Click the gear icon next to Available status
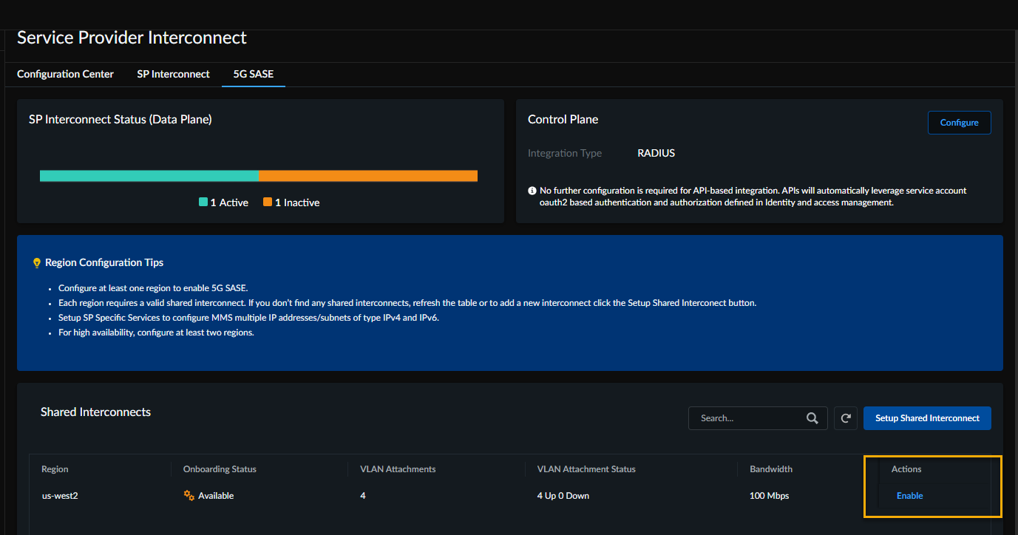The image size is (1018, 535). (x=189, y=496)
